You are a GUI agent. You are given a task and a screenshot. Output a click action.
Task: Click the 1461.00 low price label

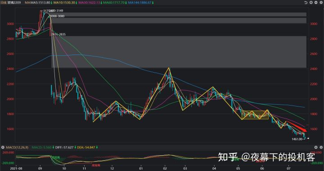(x=297, y=139)
